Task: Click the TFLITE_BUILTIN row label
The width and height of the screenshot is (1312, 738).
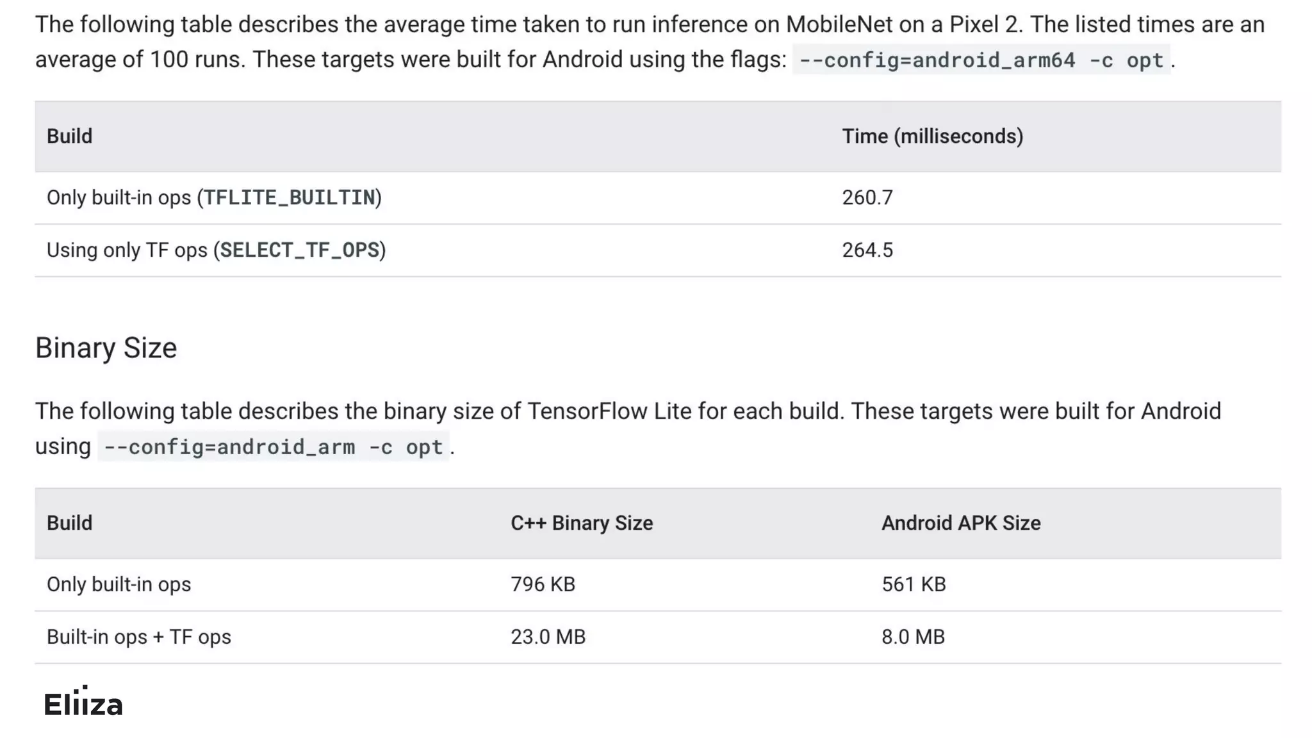Action: (214, 197)
